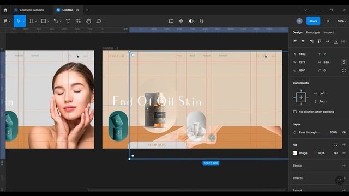Image resolution: width=349 pixels, height=196 pixels.
Task: Click the Use as mask icon
Action: click(191, 21)
